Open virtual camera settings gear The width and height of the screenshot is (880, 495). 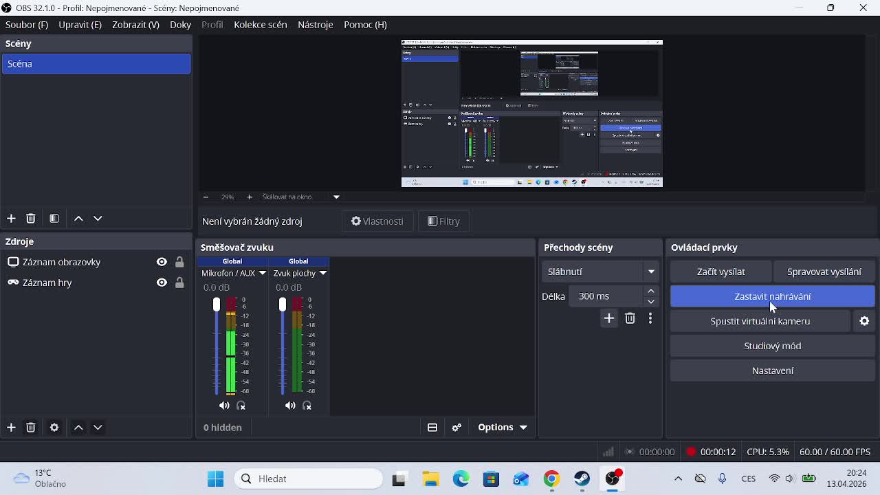[x=864, y=321]
